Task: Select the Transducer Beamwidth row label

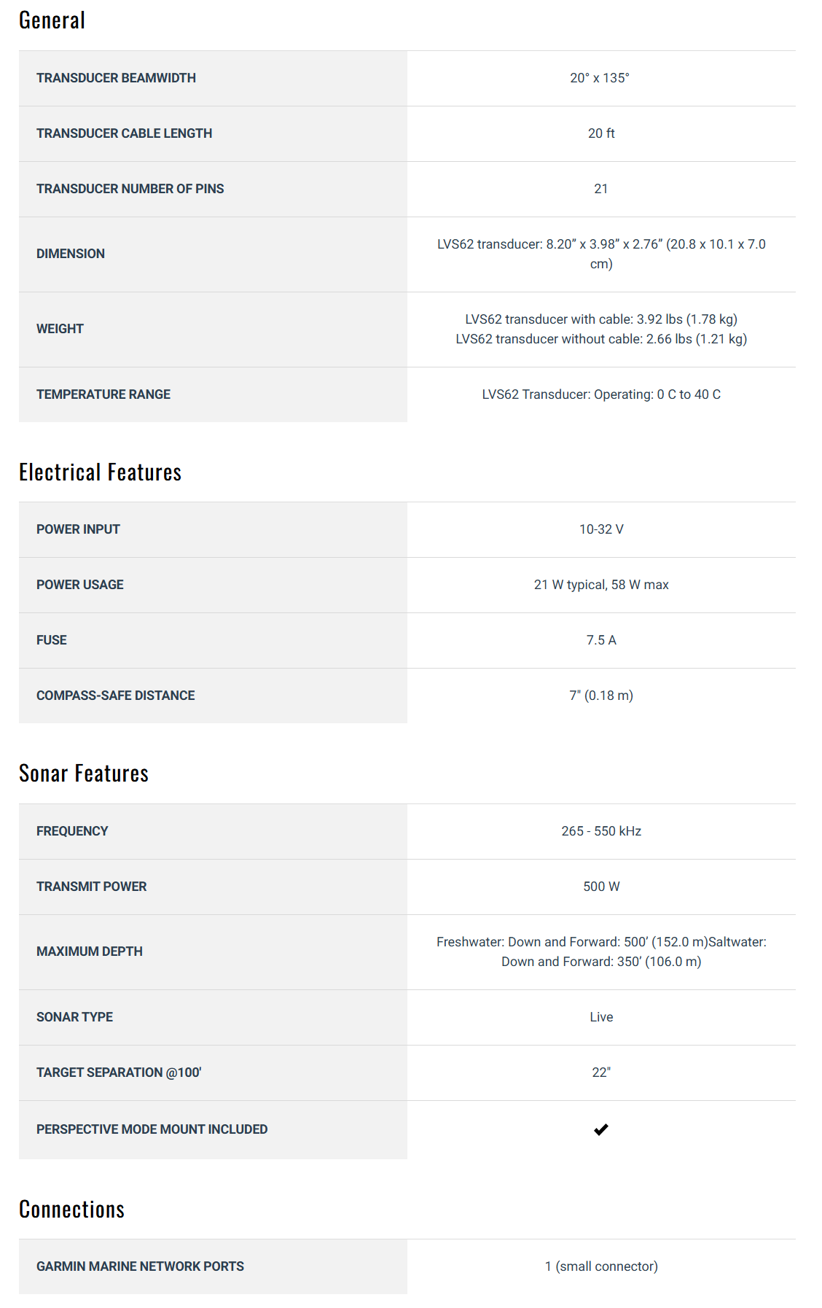Action: tap(116, 78)
